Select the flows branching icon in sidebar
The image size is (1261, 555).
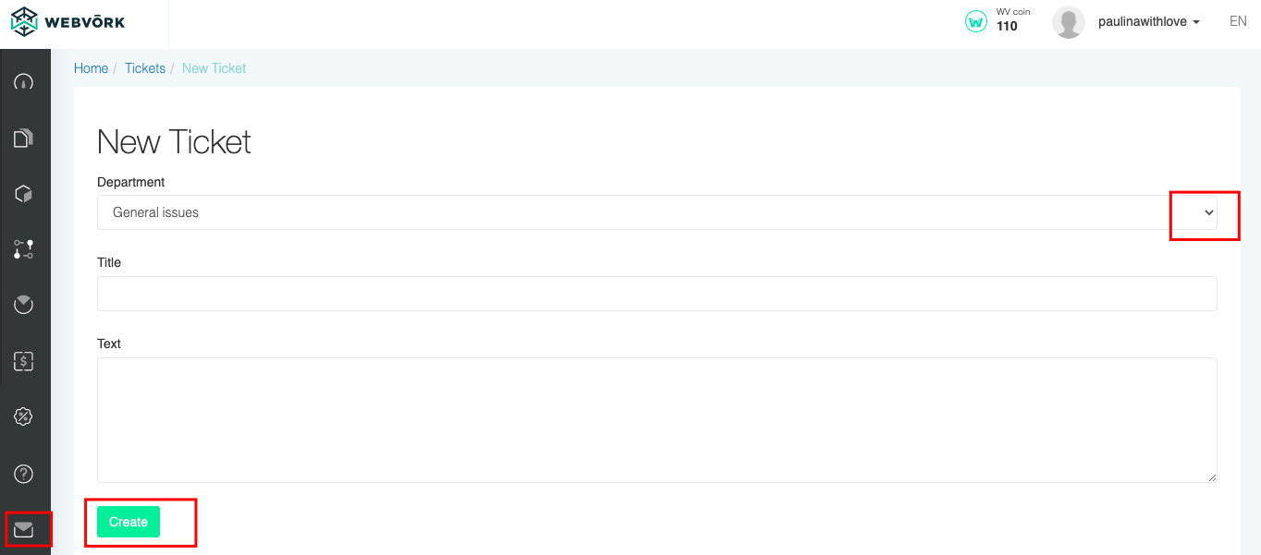24,248
